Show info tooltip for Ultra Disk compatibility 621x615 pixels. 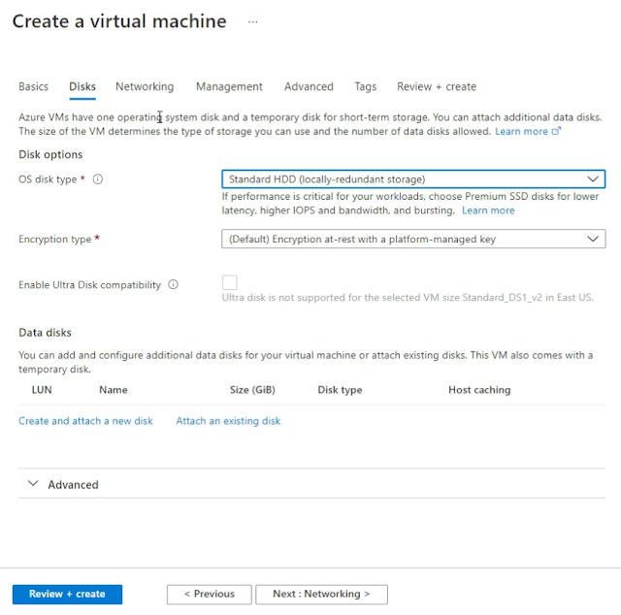point(173,284)
